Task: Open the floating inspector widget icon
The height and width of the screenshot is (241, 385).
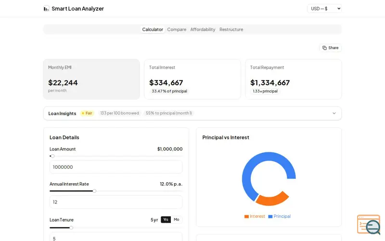Action: 369,224
